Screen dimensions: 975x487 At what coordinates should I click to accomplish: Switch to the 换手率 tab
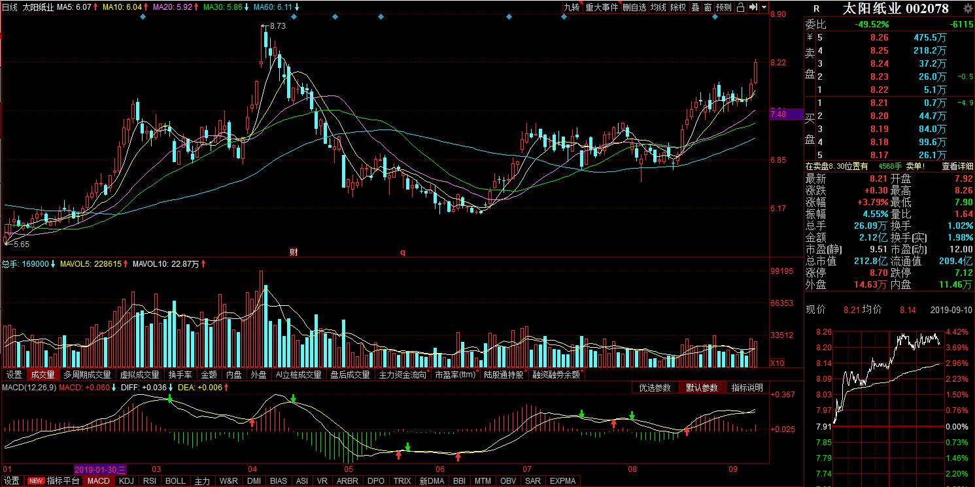coord(180,375)
